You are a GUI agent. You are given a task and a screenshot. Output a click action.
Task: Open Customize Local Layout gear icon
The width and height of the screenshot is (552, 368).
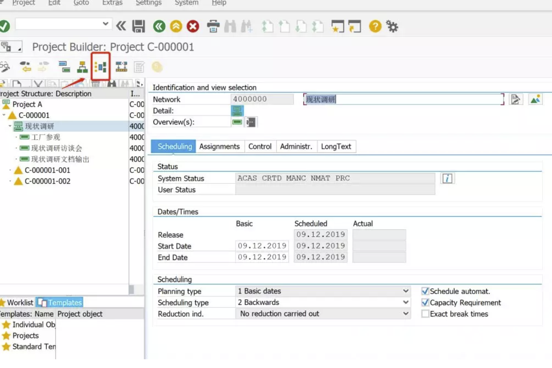point(392,26)
